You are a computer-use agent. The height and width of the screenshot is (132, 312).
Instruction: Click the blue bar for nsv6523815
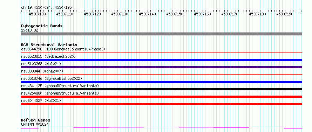161,60
